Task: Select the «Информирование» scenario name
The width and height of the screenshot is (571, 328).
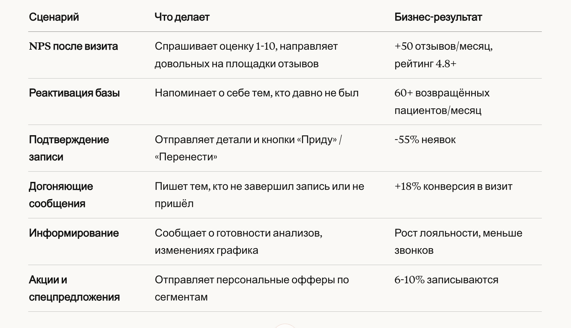Action: pos(74,233)
